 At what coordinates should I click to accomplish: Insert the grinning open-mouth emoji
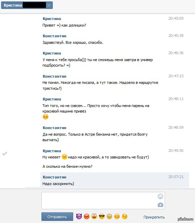[x=94, y=216]
